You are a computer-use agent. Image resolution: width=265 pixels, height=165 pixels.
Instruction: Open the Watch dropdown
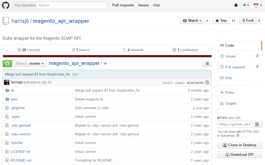[192, 21]
